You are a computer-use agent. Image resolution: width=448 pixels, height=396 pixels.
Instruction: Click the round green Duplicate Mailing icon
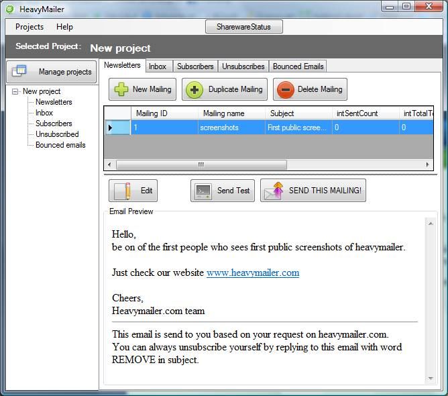pos(194,90)
